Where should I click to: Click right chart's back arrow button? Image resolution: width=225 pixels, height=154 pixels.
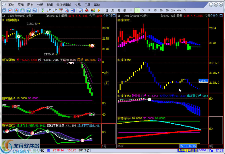pos(212,15)
